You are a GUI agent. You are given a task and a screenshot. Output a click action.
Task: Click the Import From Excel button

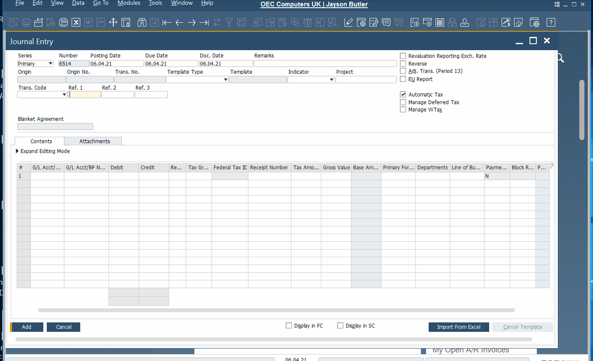click(x=459, y=327)
